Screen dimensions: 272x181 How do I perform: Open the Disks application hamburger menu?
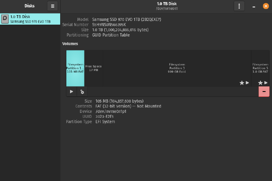pos(53,6)
